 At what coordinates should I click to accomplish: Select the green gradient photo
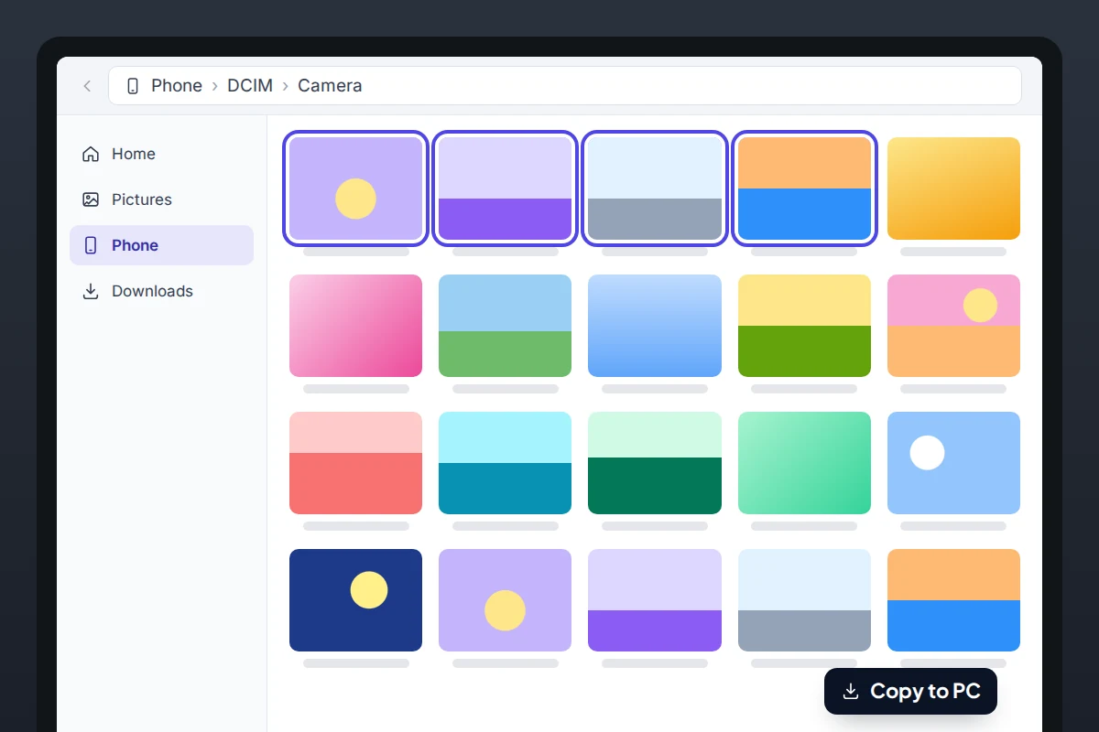804,463
